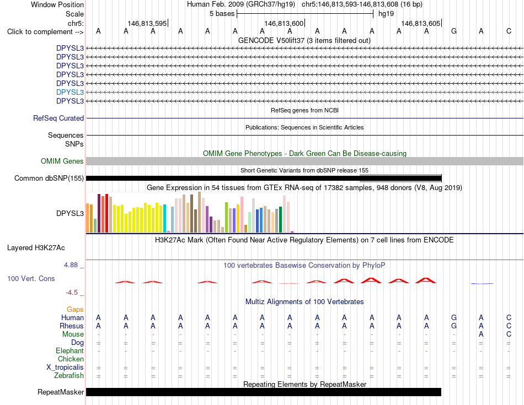Image resolution: width=524 pixels, height=405 pixels.
Task: Click 'Short Genetic Variants from dbSNP release 155'
Action: pyautogui.click(x=304, y=170)
